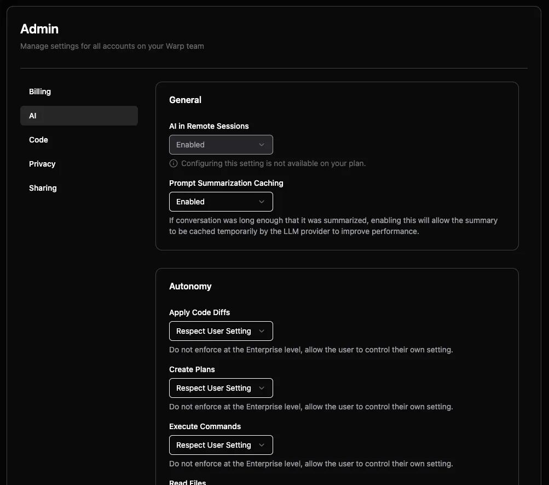Open the Create Plans dropdown
The image size is (549, 485).
pos(221,389)
